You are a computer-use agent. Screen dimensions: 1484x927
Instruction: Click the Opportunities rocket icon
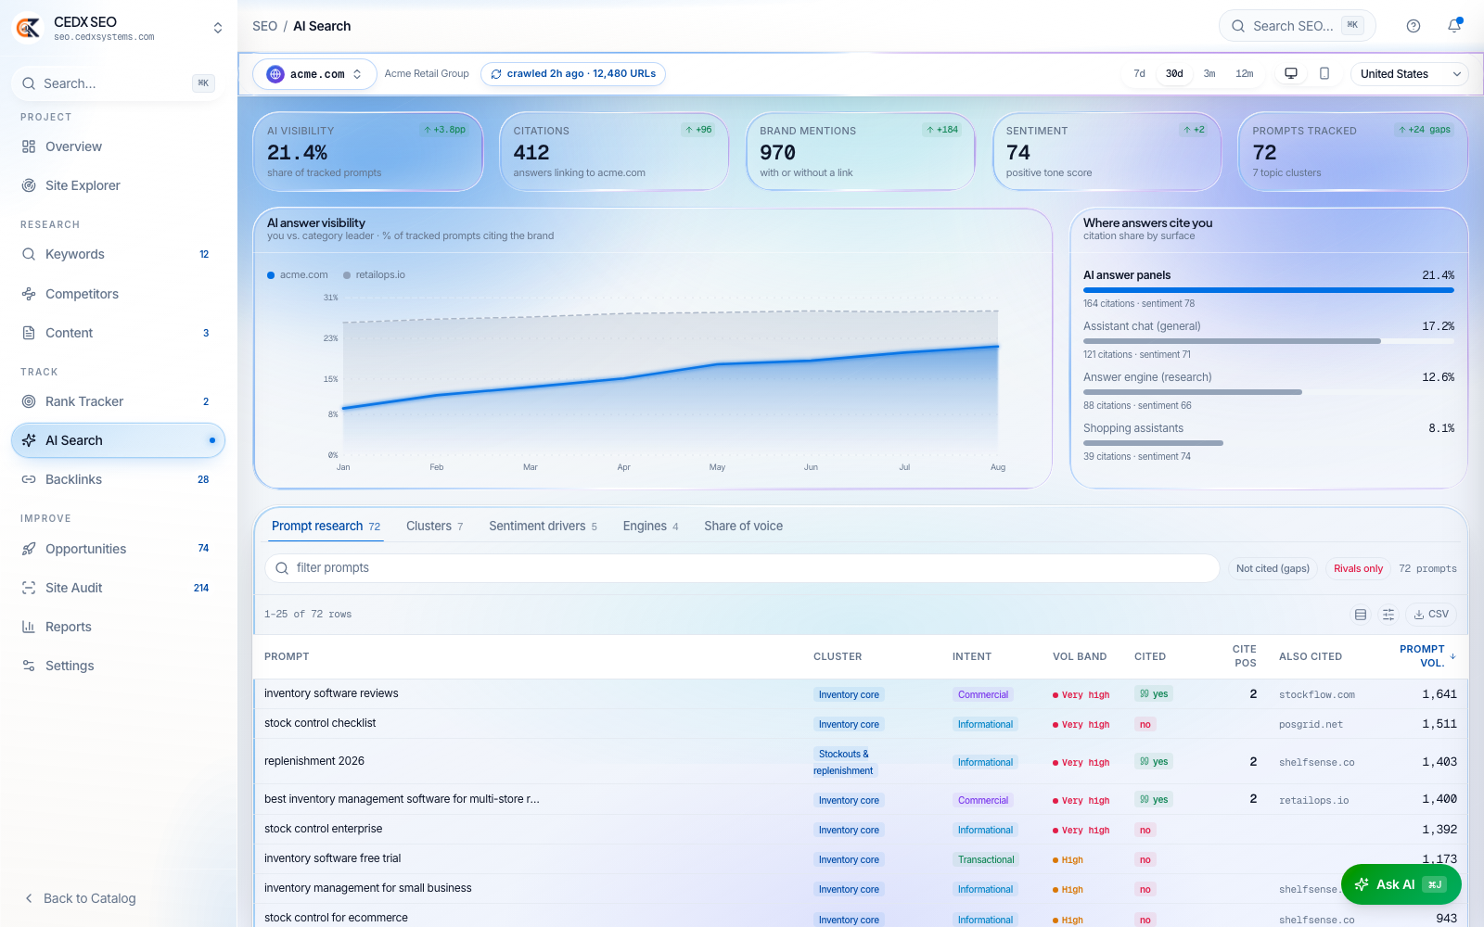[x=29, y=549]
